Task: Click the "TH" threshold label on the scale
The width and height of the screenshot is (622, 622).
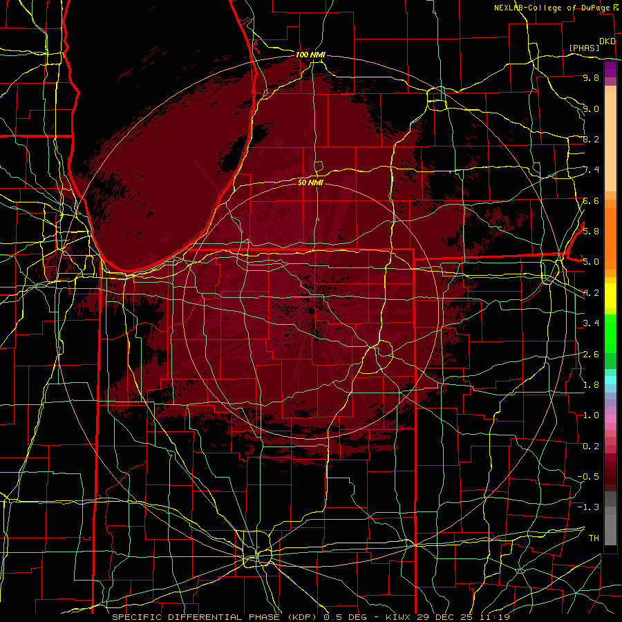Action: click(594, 538)
